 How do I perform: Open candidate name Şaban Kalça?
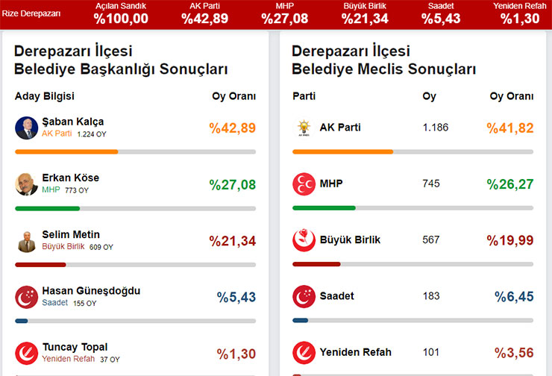point(73,122)
